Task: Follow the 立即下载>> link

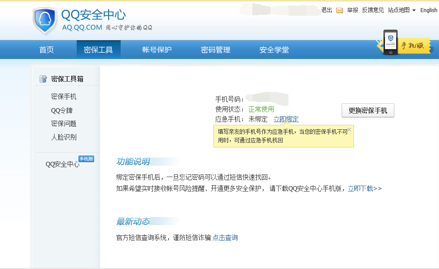Action: tap(365, 189)
